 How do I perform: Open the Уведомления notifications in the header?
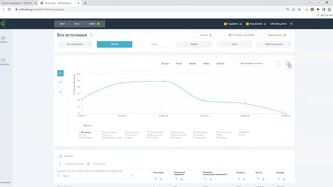click(x=256, y=24)
